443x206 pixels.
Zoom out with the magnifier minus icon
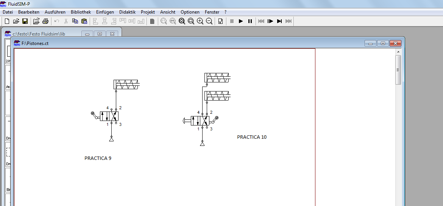209,21
